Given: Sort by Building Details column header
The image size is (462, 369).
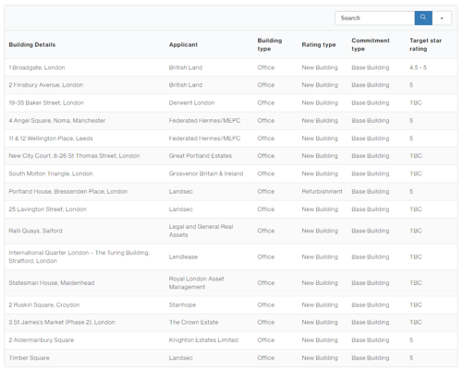Looking at the screenshot, I should tap(32, 44).
